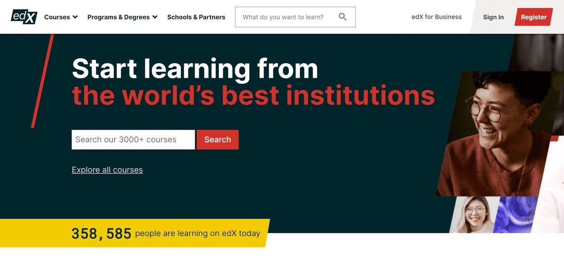Click 'people are learning on edX today' text
This screenshot has height=266, width=564.
(x=197, y=233)
